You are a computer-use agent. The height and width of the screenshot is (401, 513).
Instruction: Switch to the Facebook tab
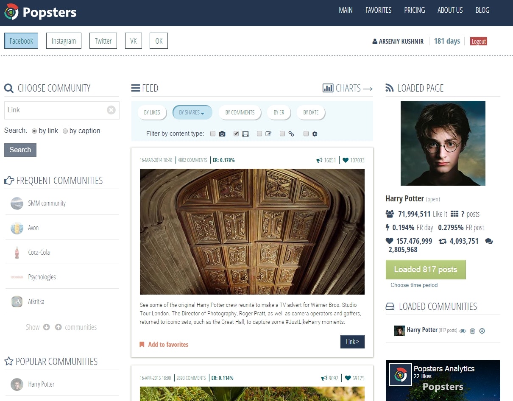coord(21,41)
